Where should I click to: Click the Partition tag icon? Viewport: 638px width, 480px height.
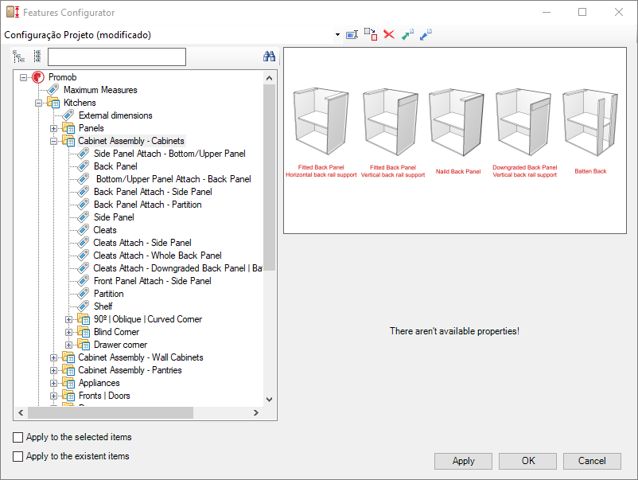tap(84, 294)
